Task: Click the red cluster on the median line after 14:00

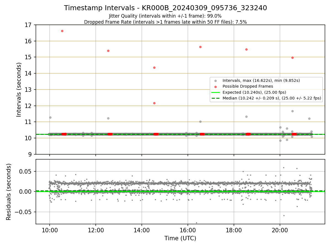Action: click(x=156, y=134)
